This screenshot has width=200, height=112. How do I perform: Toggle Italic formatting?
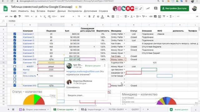coord(94,16)
